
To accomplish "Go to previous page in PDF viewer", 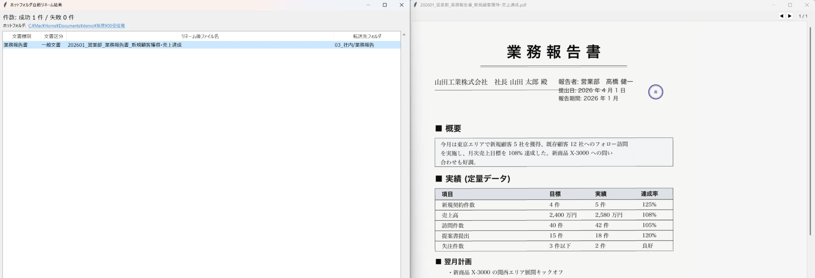I will [782, 16].
